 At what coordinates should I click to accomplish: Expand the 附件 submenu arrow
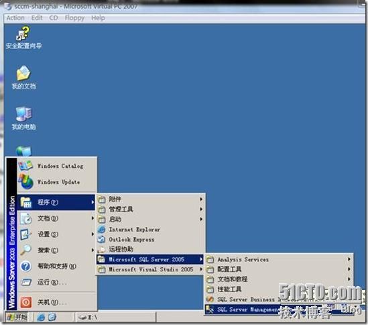tap(201, 199)
